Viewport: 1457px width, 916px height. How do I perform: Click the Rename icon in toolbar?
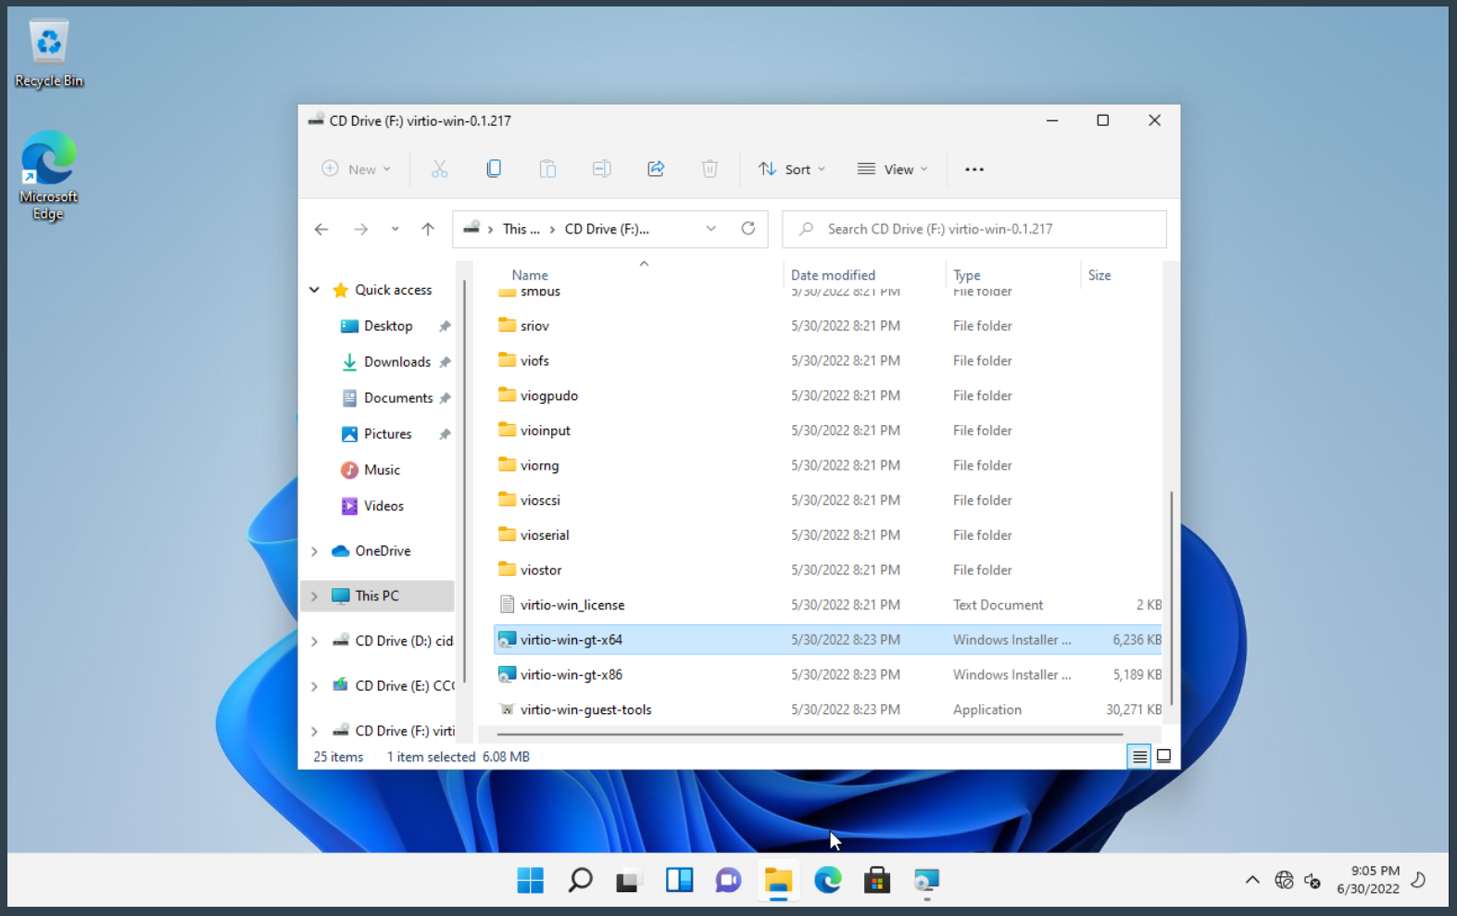(601, 169)
